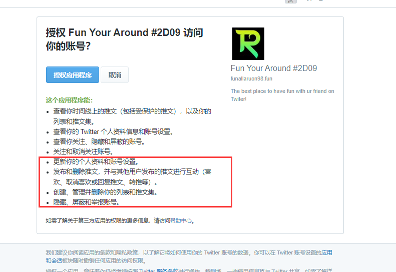
Task: Open the 和会话 link in footer
Action: coord(54,260)
